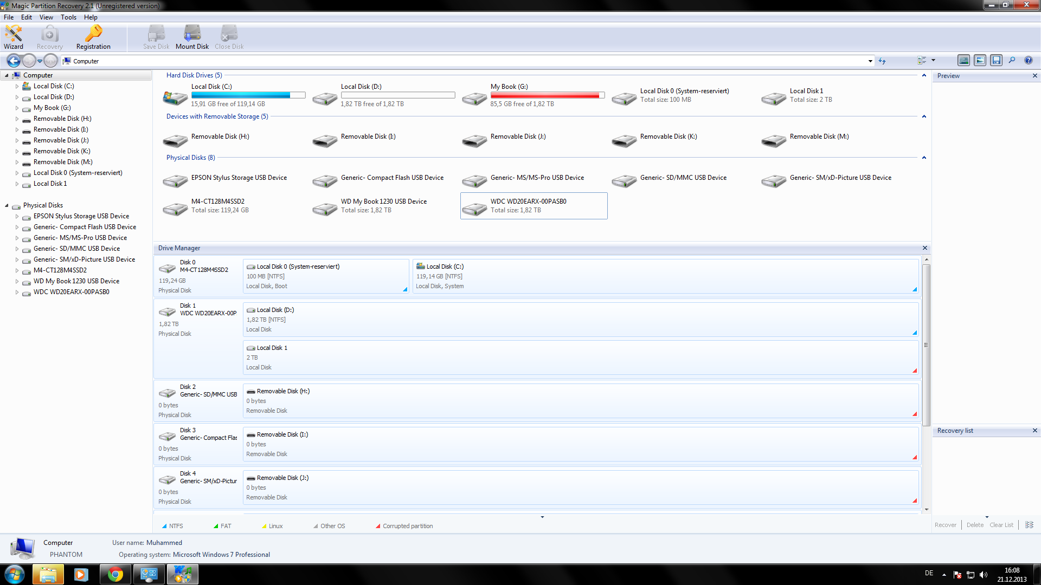Open the Tools menu
Image resolution: width=1041 pixels, height=585 pixels.
pos(68,17)
